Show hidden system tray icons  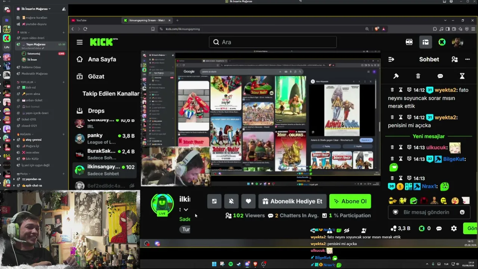(427, 264)
